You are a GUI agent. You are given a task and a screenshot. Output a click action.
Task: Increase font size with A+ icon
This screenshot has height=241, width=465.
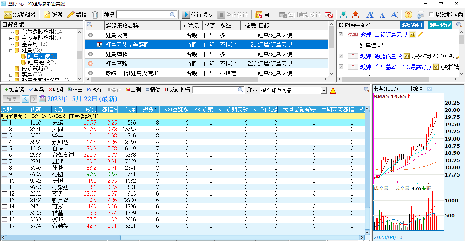tap(370, 15)
